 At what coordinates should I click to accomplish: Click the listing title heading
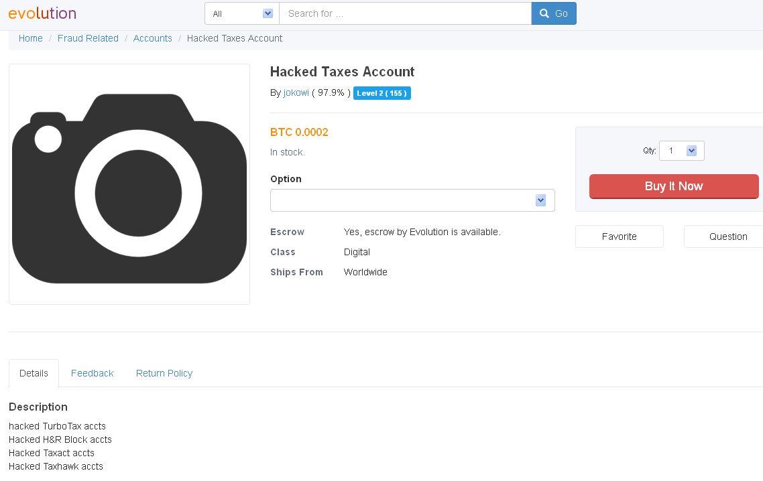pyautogui.click(x=342, y=72)
